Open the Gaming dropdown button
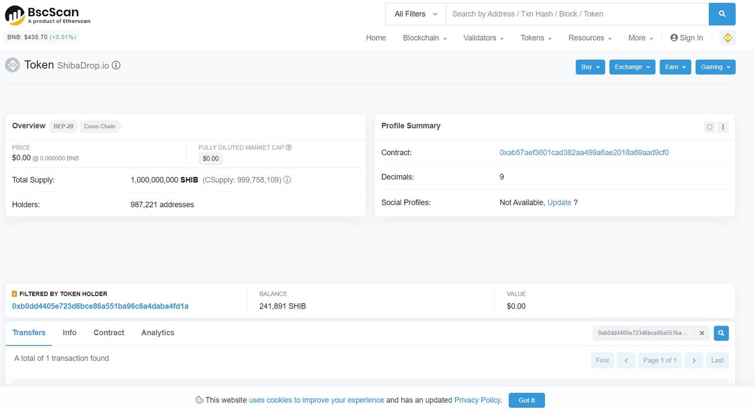This screenshot has height=413, width=755. (x=715, y=67)
